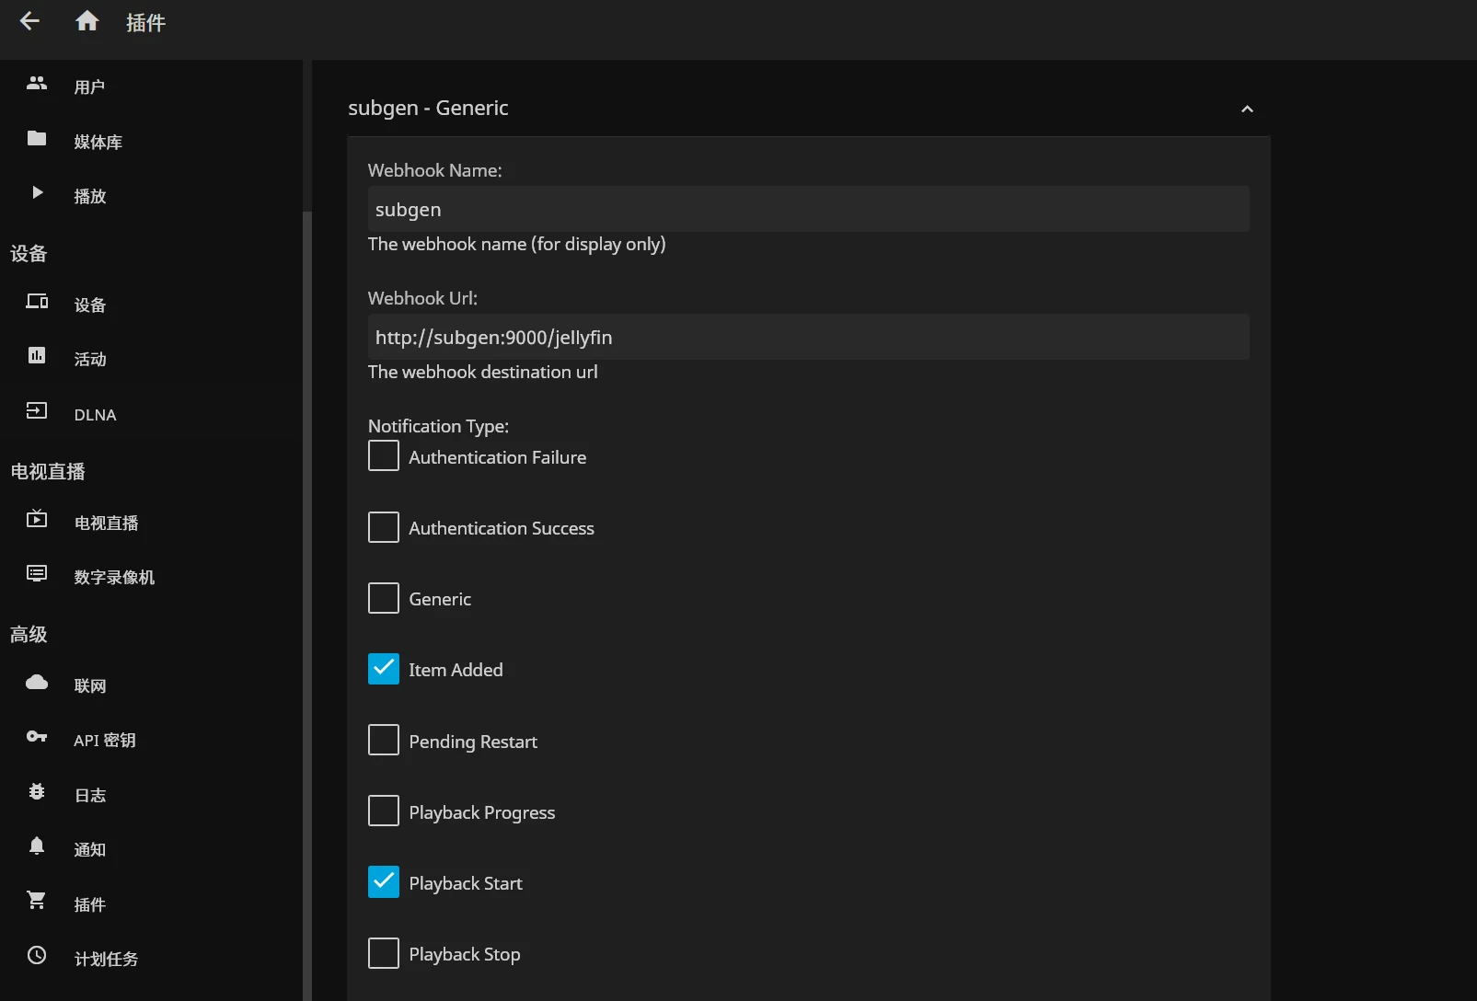Select the DLNA menu item
Viewport: 1477px width, 1001px height.
(x=95, y=415)
